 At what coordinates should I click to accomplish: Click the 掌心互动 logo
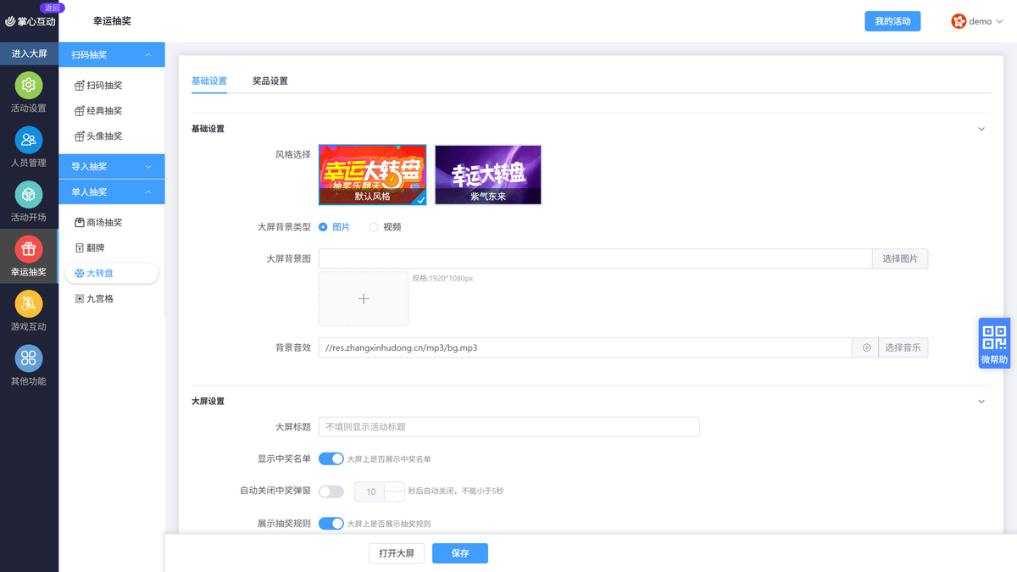pos(30,21)
